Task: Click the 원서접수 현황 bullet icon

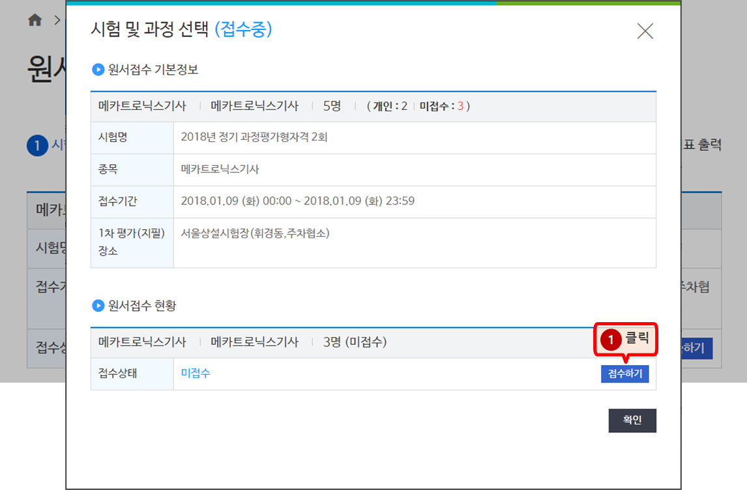Action: tap(98, 305)
